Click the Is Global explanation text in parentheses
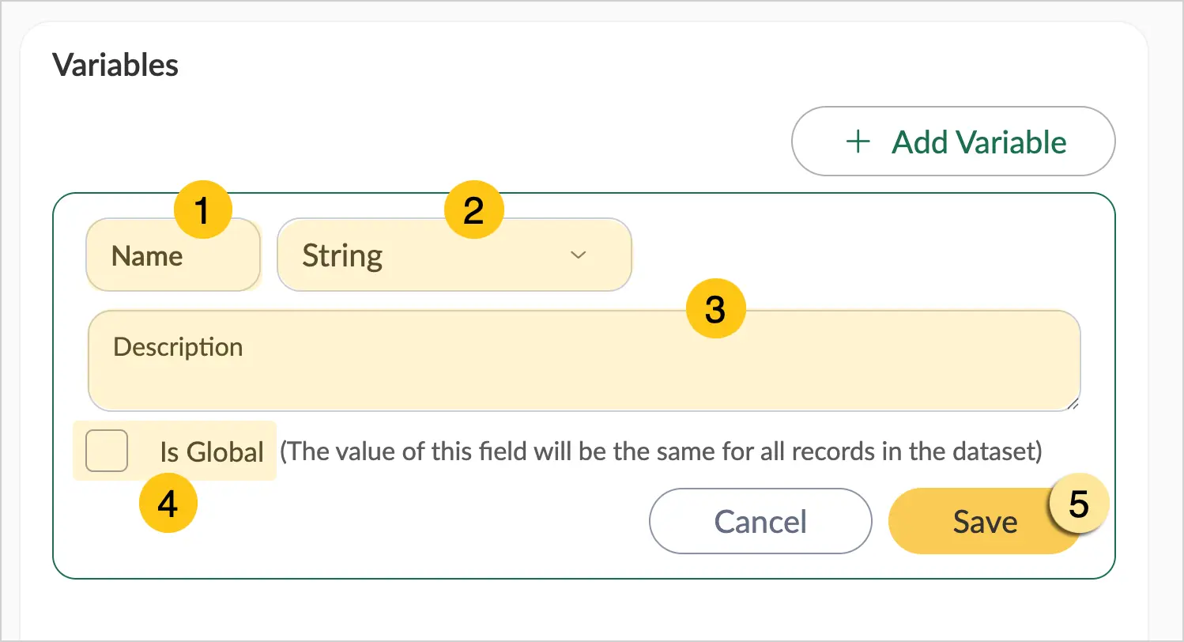The height and width of the screenshot is (642, 1184). [x=662, y=451]
